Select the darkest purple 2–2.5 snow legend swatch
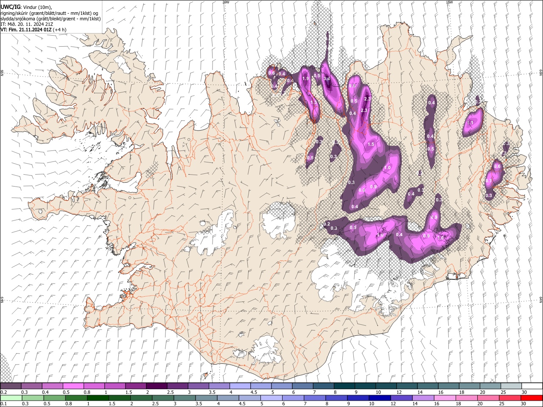The image size is (543, 407). point(157,386)
